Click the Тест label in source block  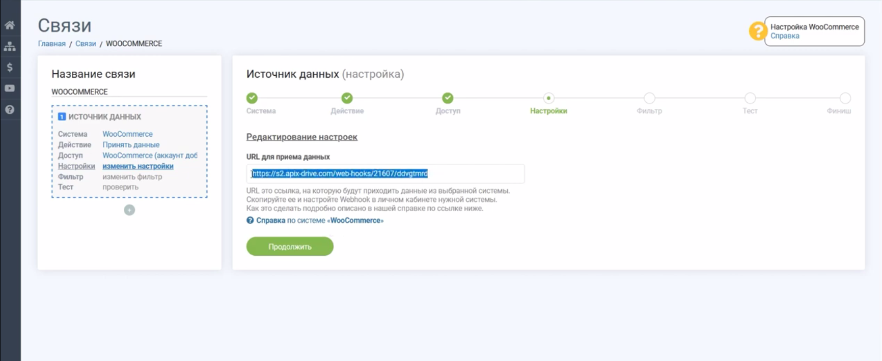tap(66, 187)
